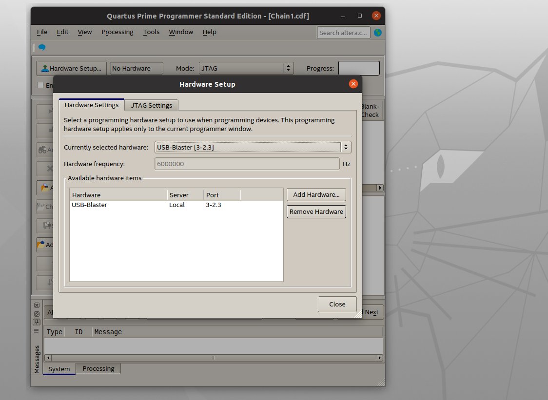Click the Progress bar in the Programmer window
Image resolution: width=548 pixels, height=400 pixels.
point(359,68)
